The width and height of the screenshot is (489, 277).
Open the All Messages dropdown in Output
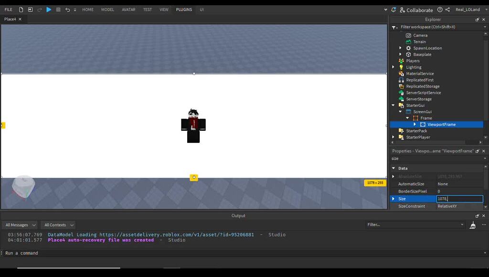click(20, 224)
